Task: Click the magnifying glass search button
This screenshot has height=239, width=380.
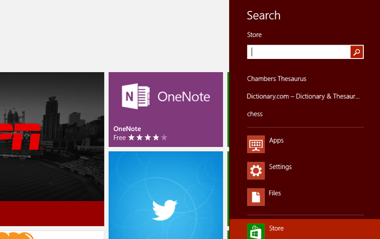Action: click(357, 52)
